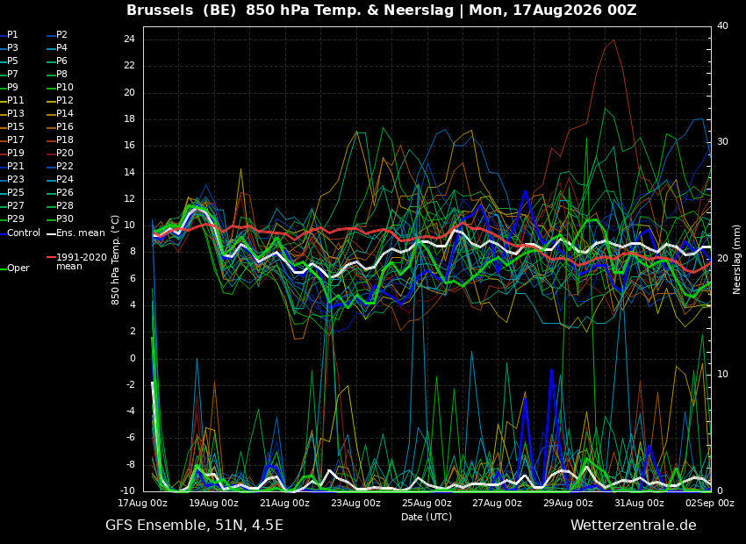The image size is (746, 544).
Task: Click the P13 legend entry
Action: 12,114
